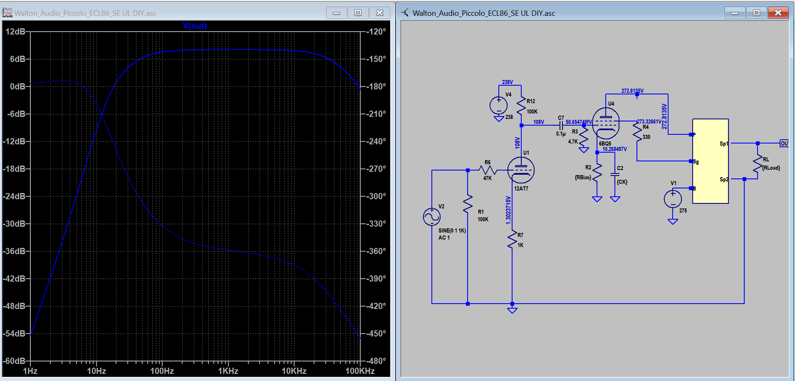This screenshot has width=795, height=381.
Task: Click the 12dB left axis label
Action: pyautogui.click(x=15, y=32)
